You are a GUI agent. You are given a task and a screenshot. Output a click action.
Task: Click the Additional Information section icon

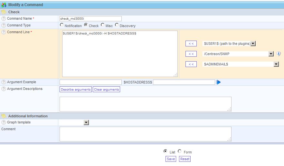4,116
